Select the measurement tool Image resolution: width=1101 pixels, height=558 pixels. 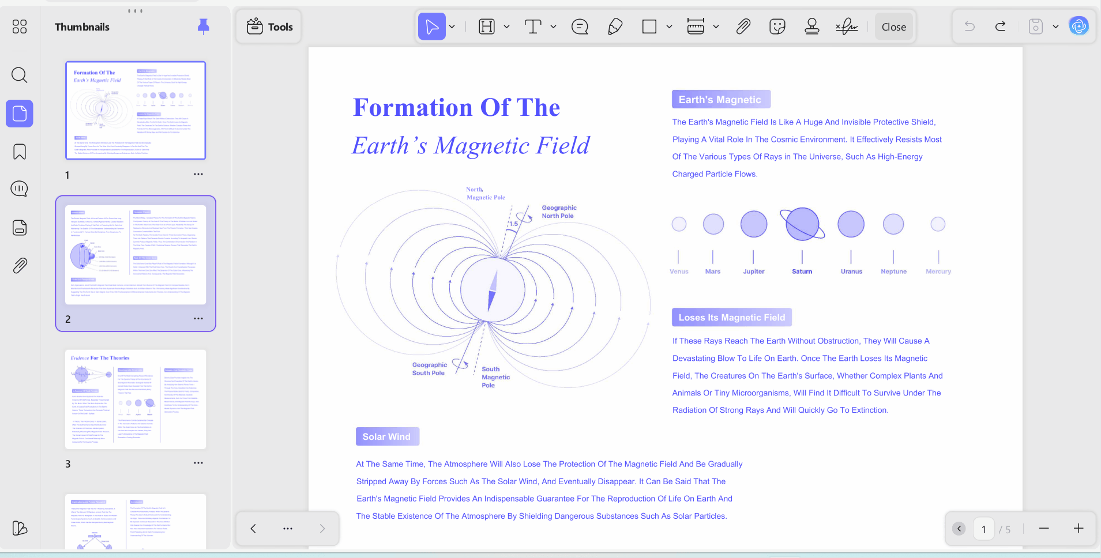[x=696, y=27]
